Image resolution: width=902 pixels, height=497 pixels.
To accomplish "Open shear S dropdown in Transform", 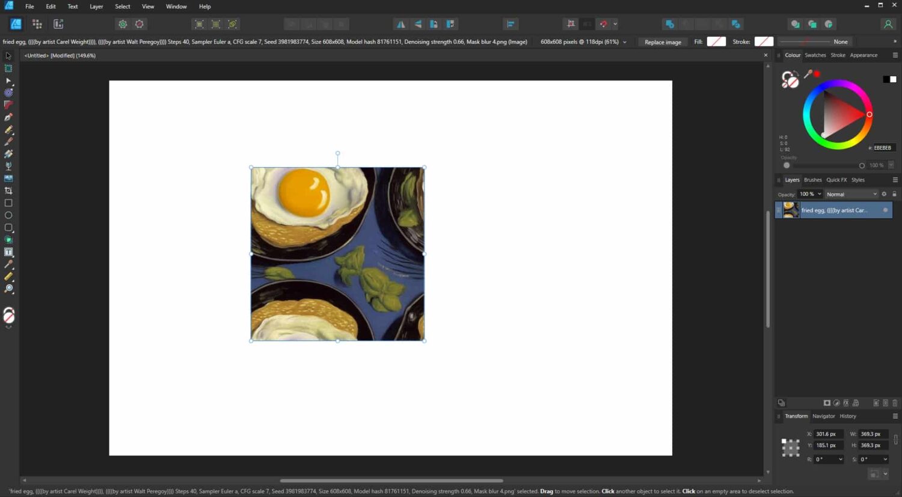I will 885,459.
